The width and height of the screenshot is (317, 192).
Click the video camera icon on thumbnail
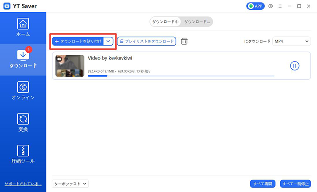59,59
